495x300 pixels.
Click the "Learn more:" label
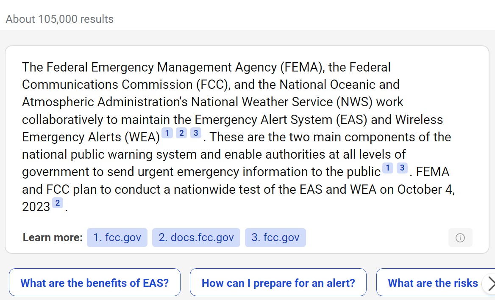pos(53,238)
